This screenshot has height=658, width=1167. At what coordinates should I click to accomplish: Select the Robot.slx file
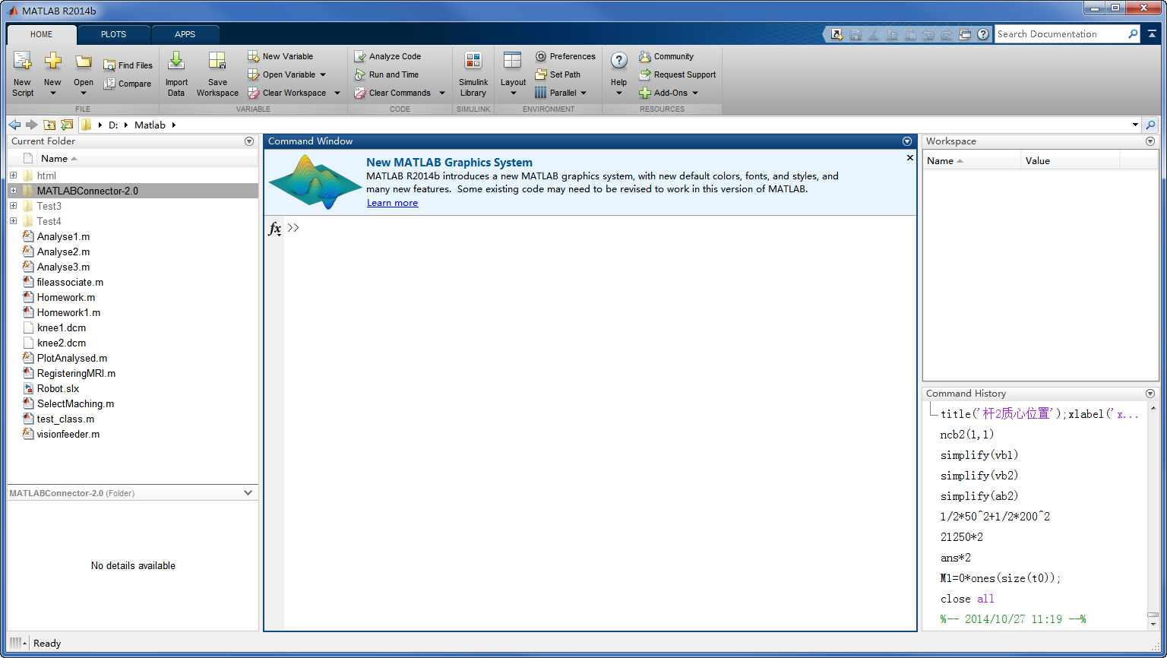(58, 388)
